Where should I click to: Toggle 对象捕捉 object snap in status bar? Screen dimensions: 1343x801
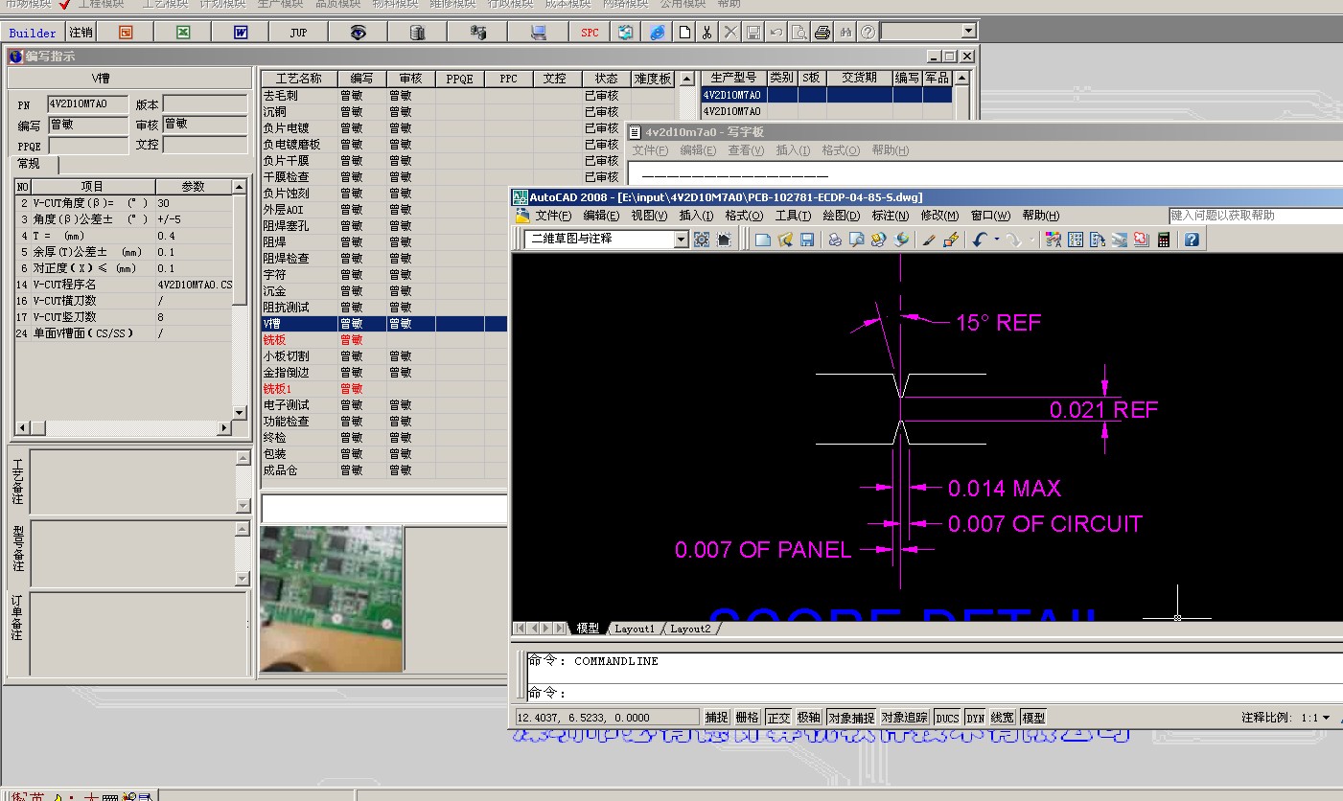(x=851, y=718)
